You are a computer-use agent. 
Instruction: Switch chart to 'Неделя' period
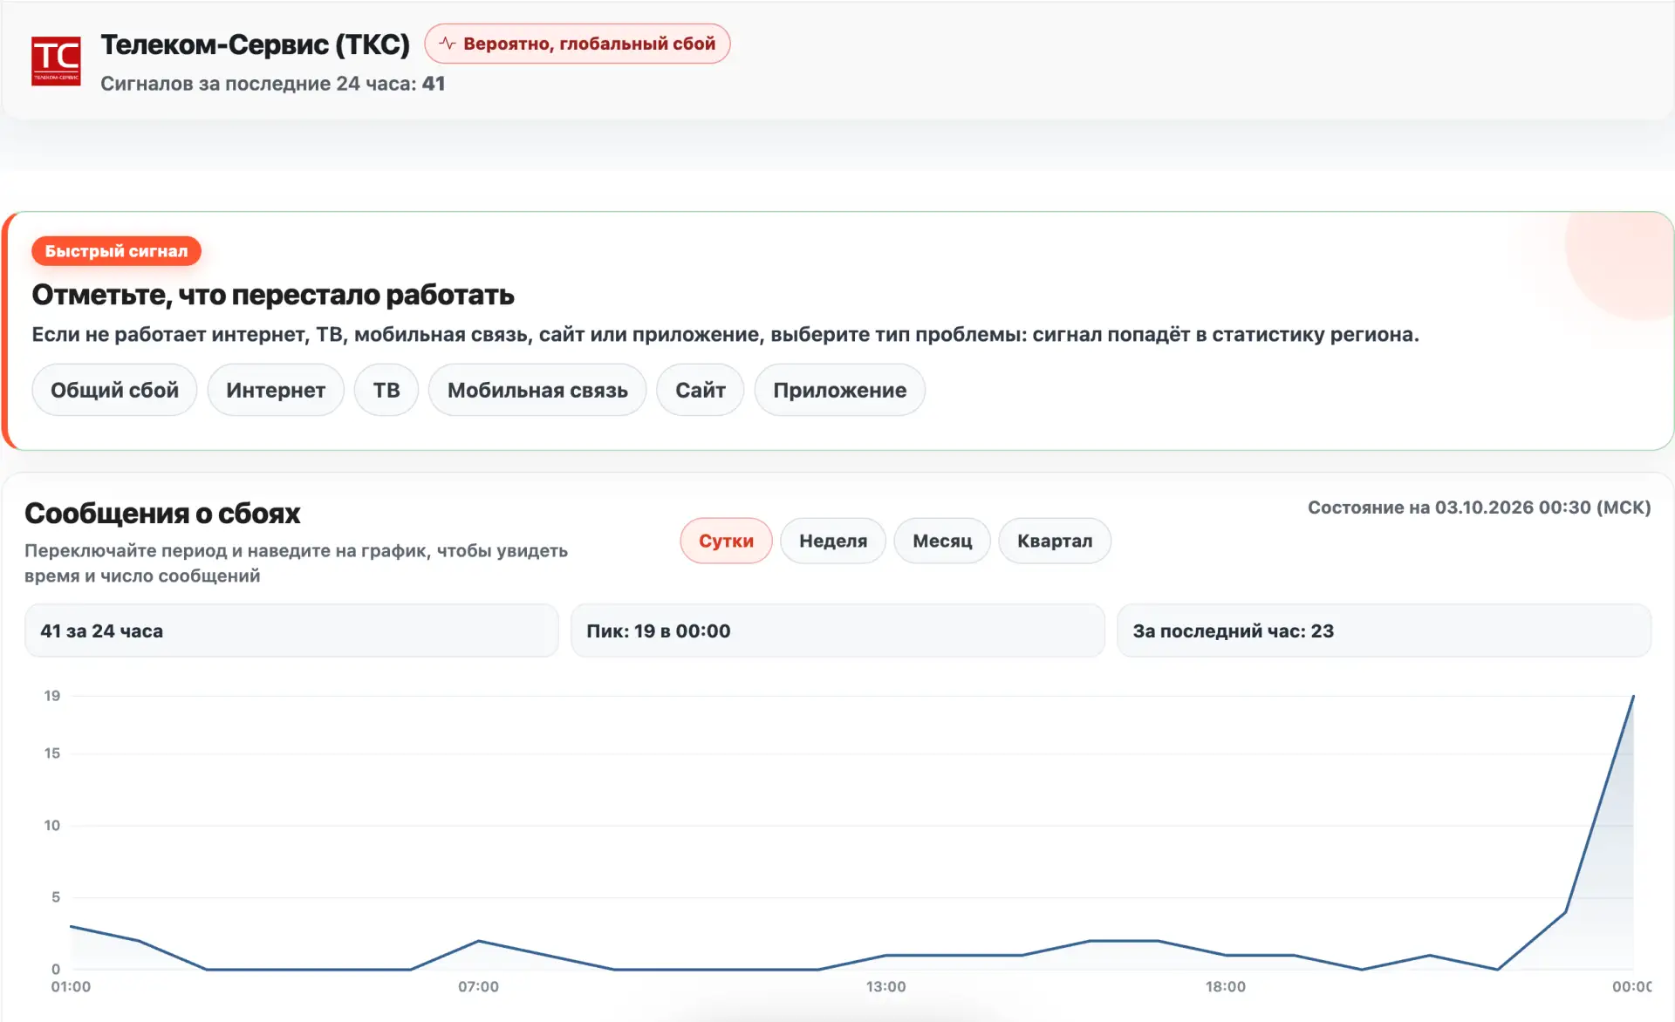point(833,541)
